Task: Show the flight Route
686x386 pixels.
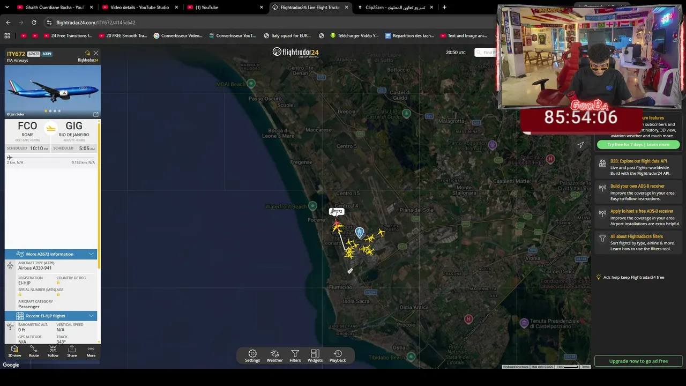Action: tap(34, 352)
